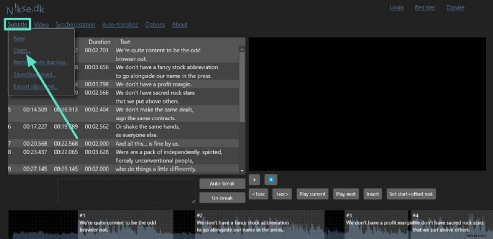493x239 pixels.
Task: Choose Open... from the Subtitle dropdown
Action: [22, 51]
